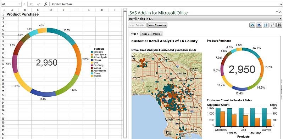Click the Outdoors legend color swatch

(x=92, y=52)
